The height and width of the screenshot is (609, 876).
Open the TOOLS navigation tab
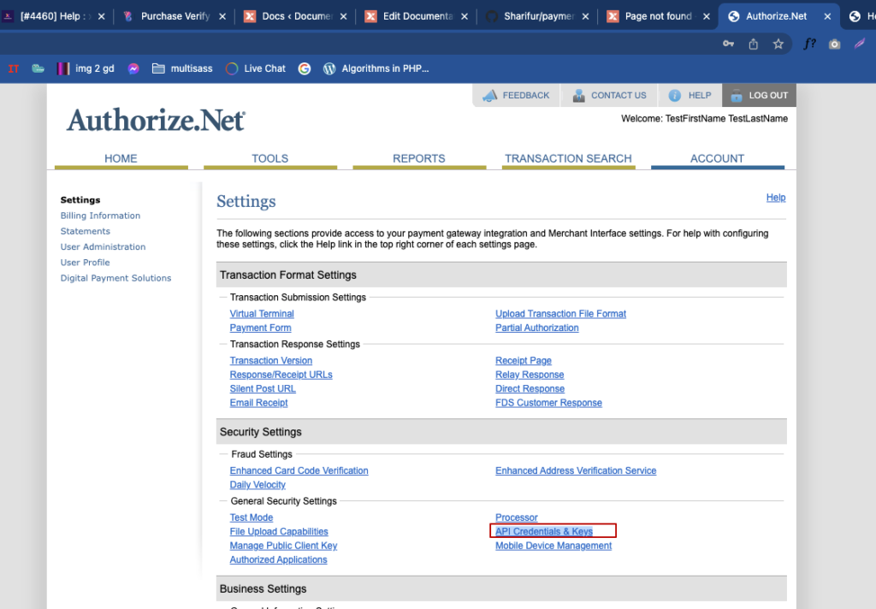click(269, 159)
